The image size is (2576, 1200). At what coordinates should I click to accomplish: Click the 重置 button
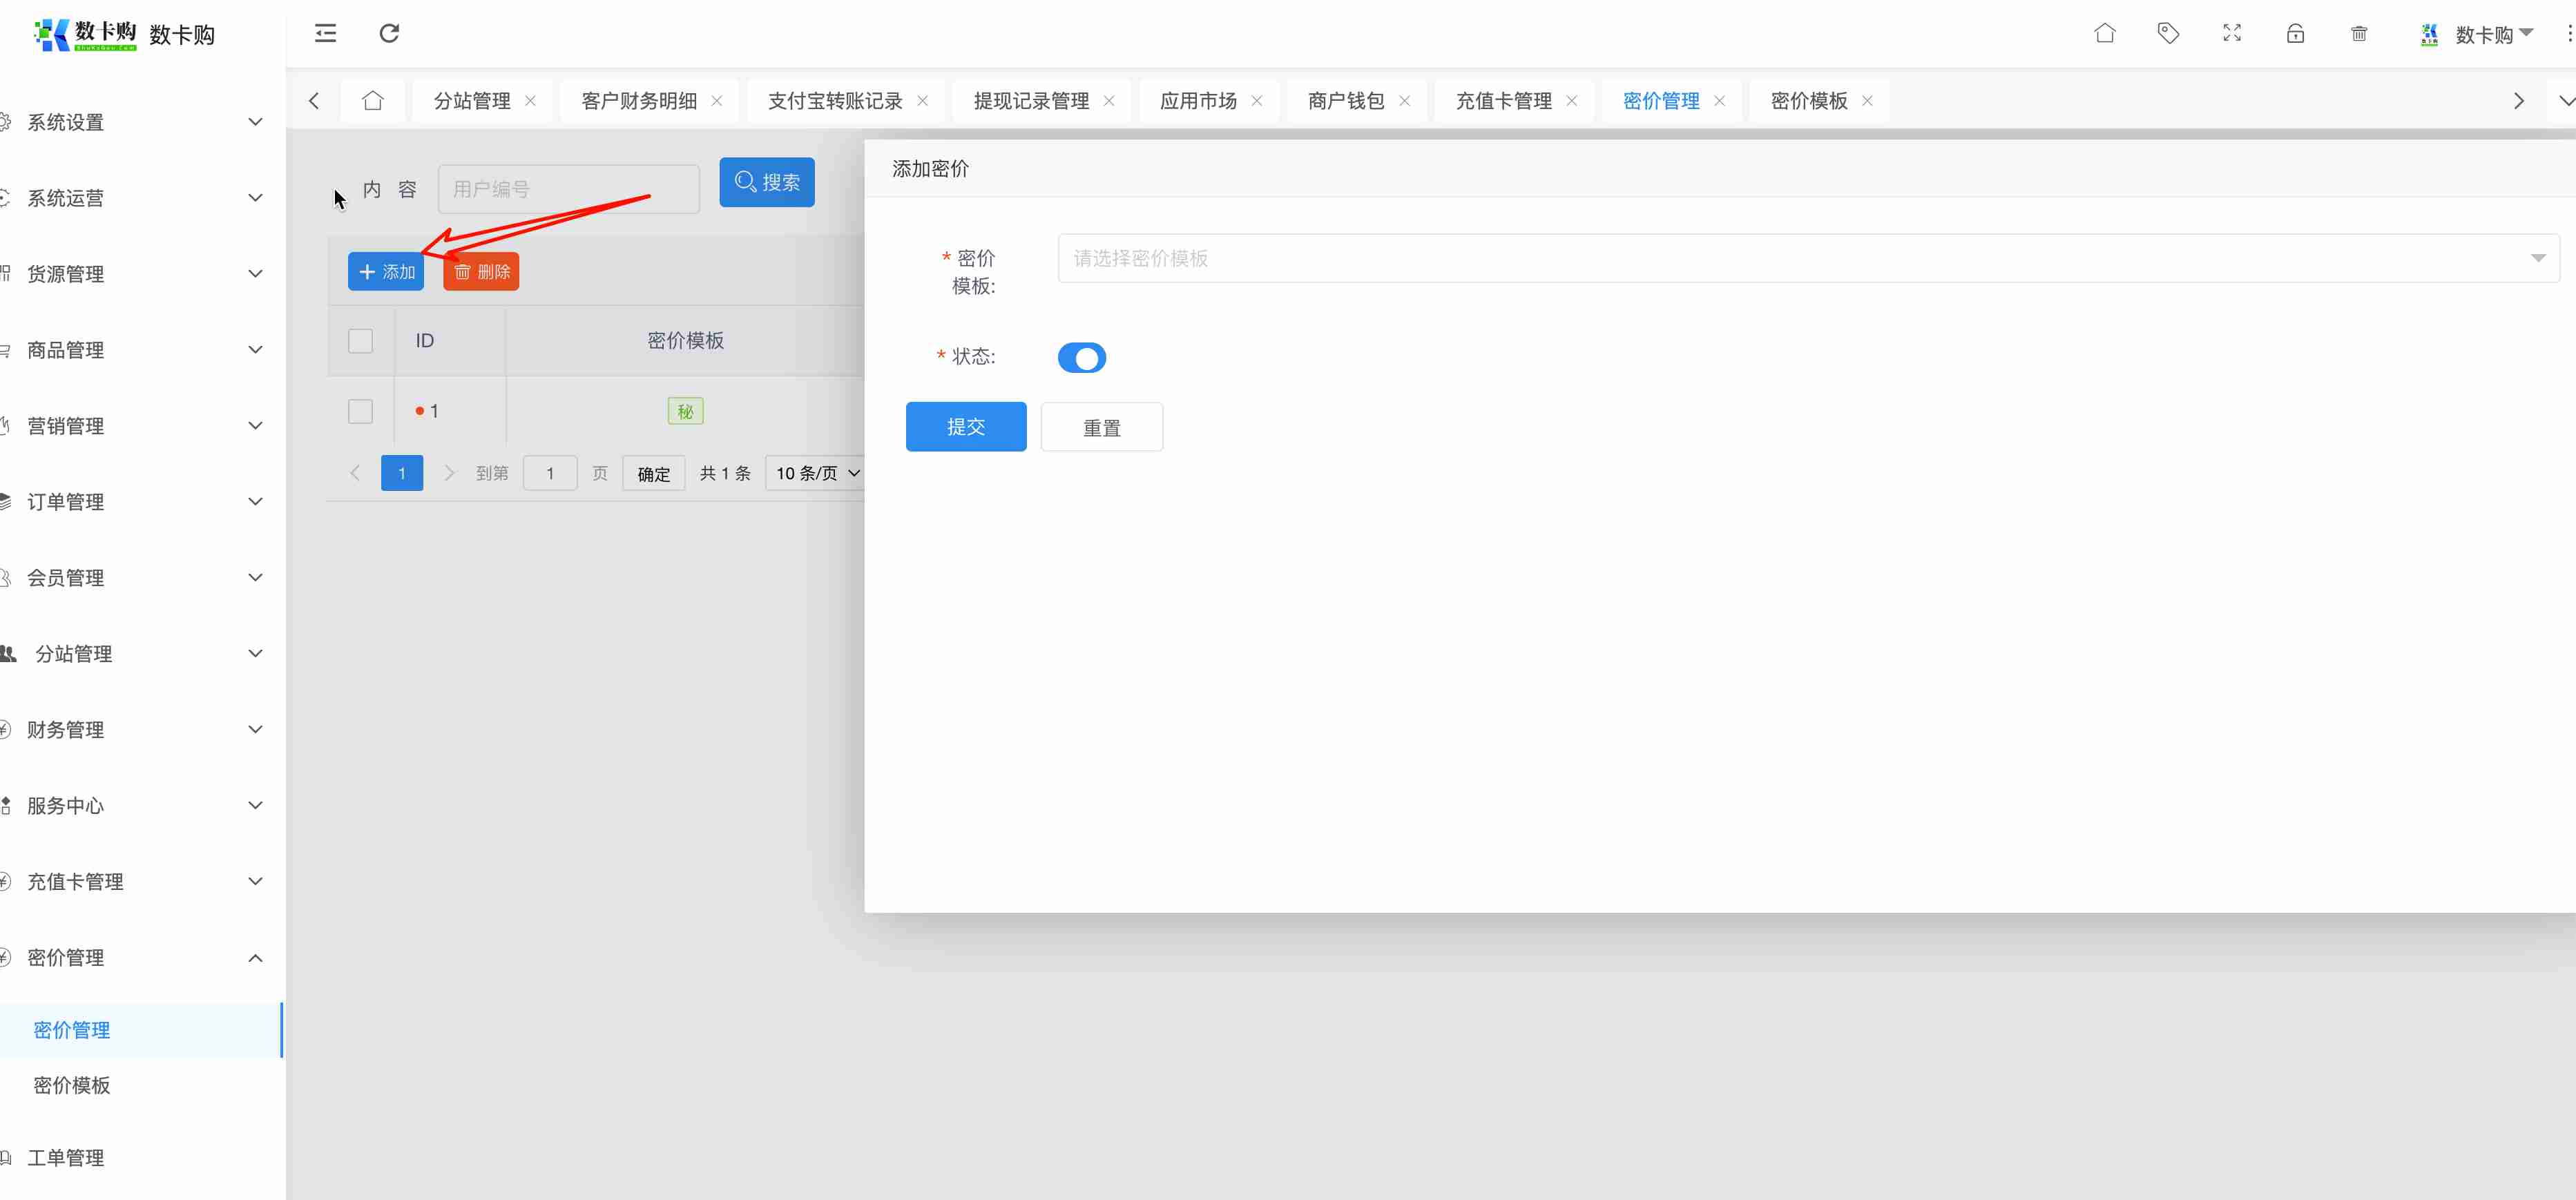[x=1101, y=427]
